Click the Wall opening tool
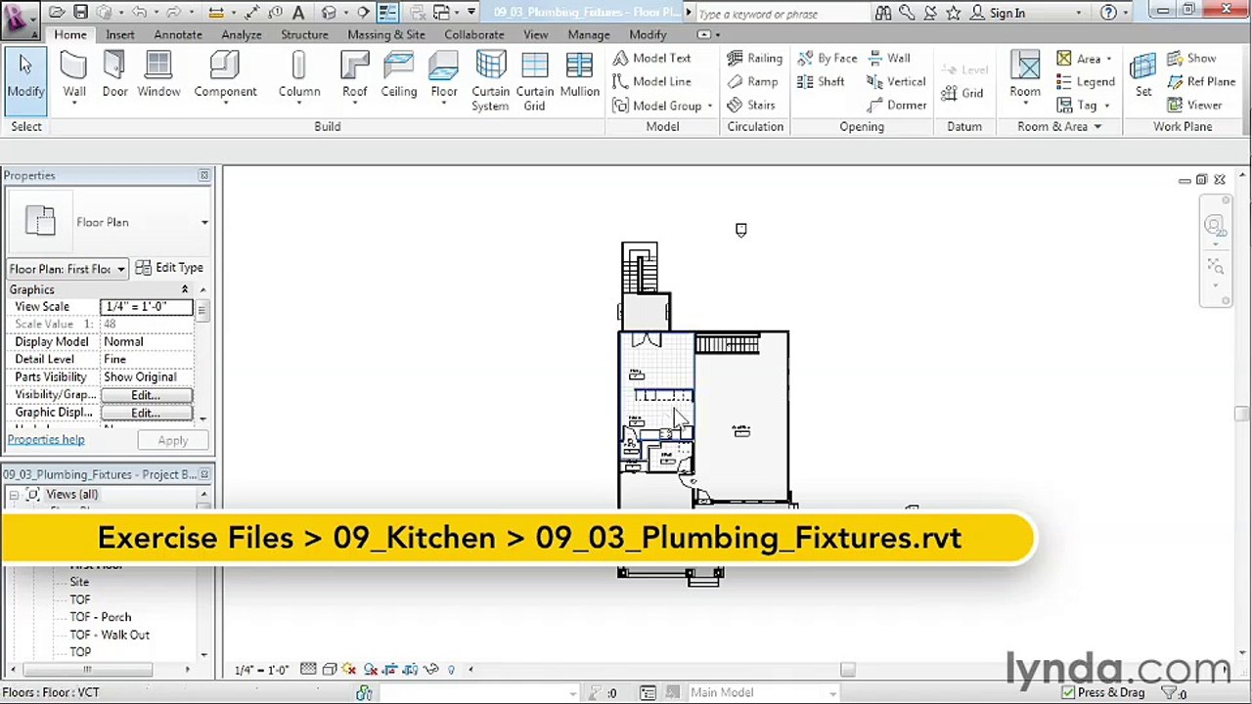 click(x=889, y=59)
